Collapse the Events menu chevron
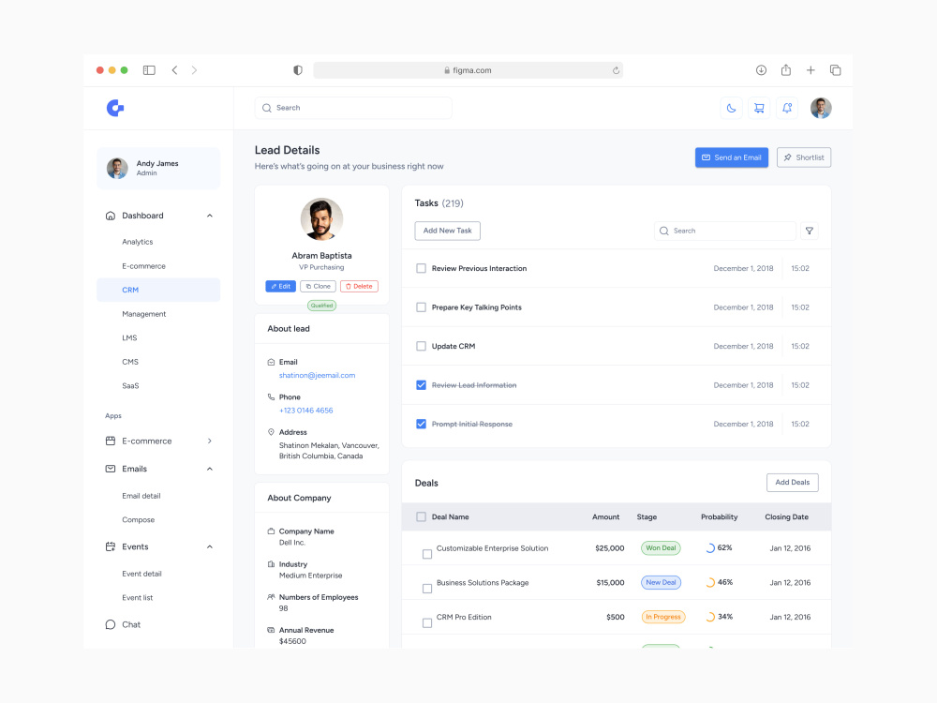This screenshot has width=937, height=703. pyautogui.click(x=210, y=546)
